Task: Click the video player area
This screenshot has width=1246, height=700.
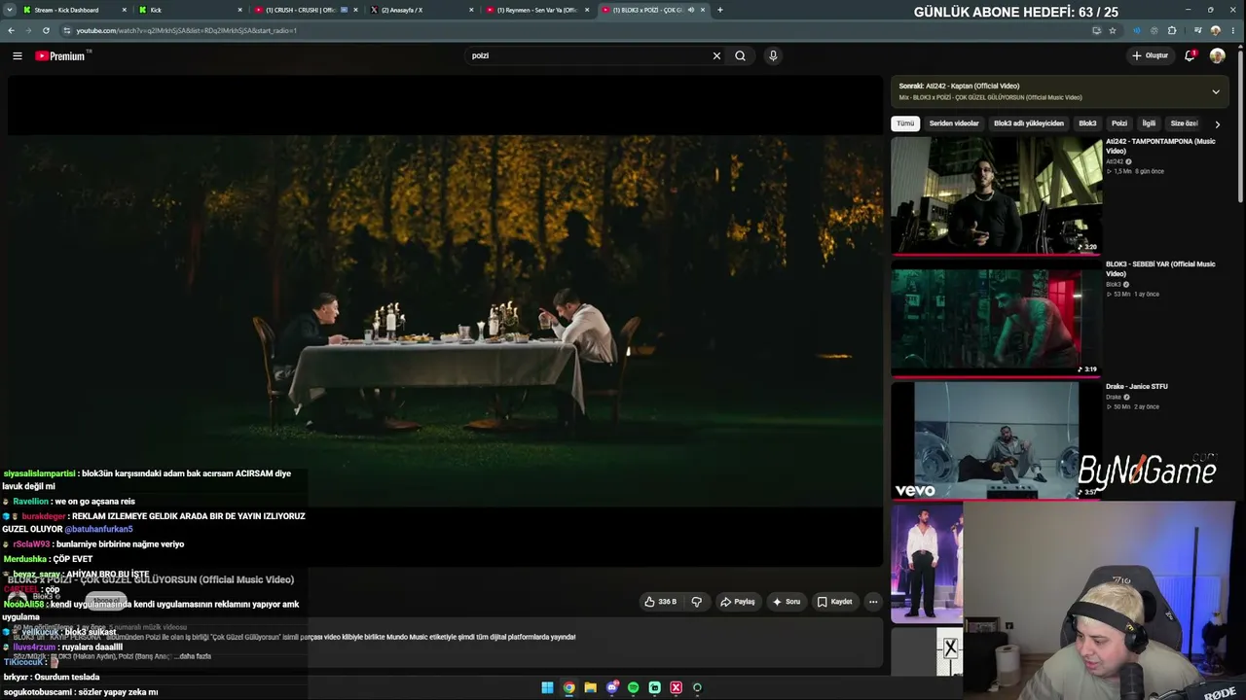Action: click(445, 321)
